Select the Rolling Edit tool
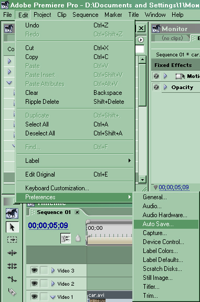This screenshot has height=302, width=200. tap(12, 266)
